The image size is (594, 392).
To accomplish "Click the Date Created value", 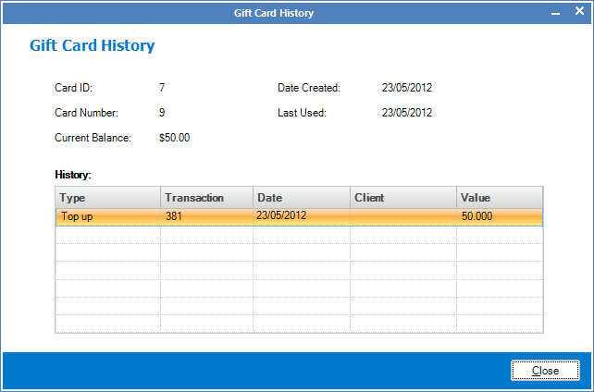I will [x=407, y=89].
